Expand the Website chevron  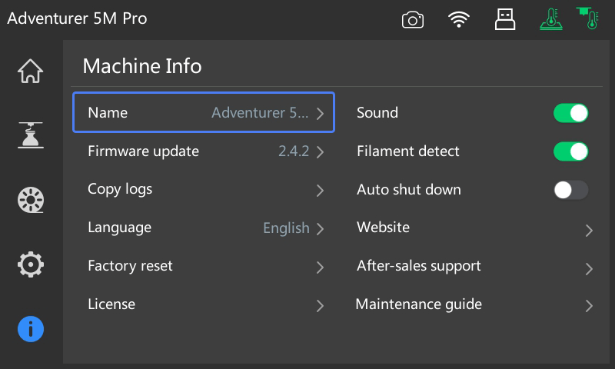[x=589, y=230]
